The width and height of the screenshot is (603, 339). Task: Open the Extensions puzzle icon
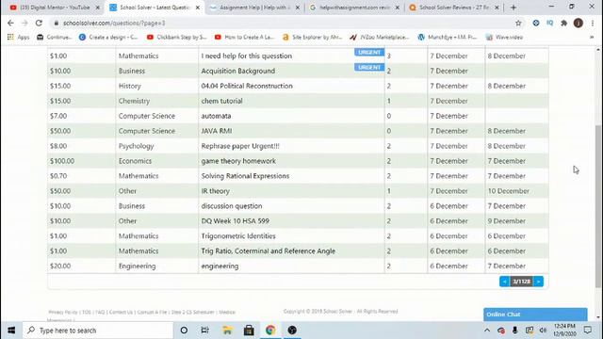click(x=563, y=23)
